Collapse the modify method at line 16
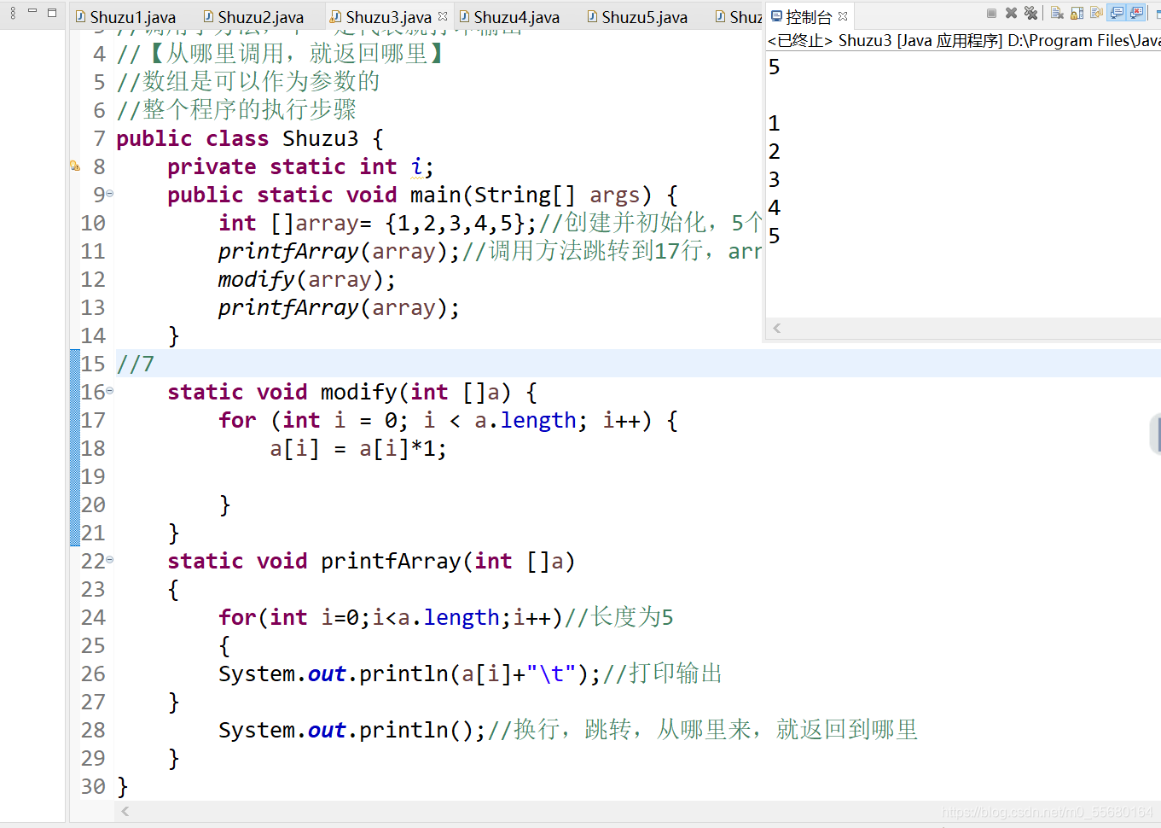The image size is (1161, 828). click(x=110, y=391)
